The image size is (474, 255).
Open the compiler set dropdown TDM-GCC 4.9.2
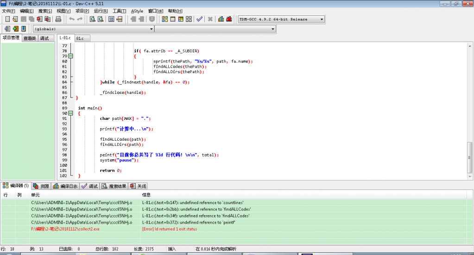(281, 19)
